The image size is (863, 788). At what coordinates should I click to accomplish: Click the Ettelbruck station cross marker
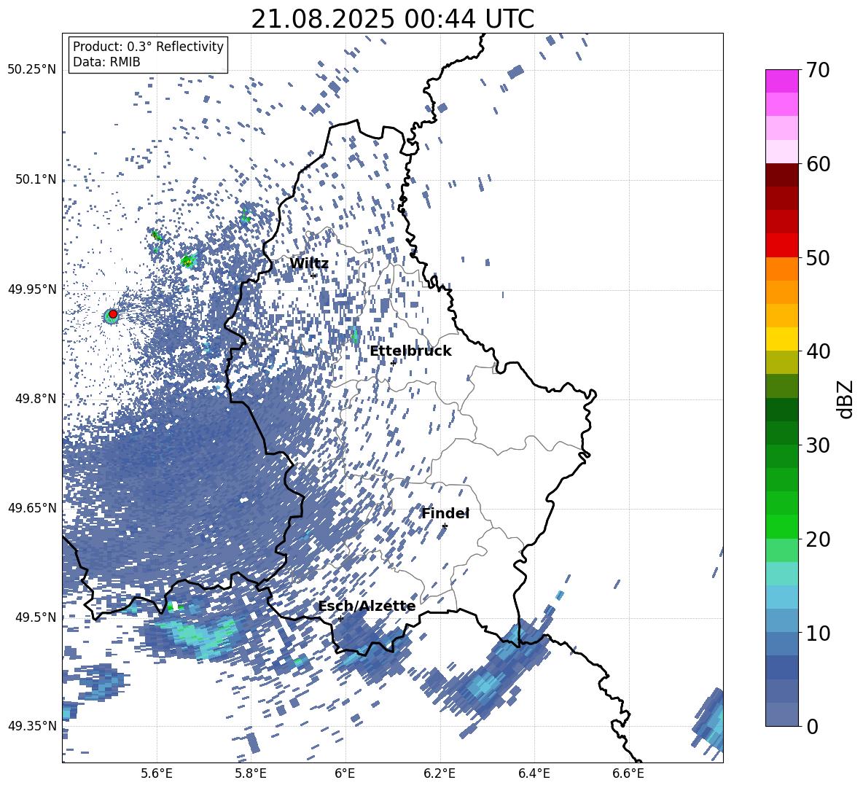click(x=393, y=363)
